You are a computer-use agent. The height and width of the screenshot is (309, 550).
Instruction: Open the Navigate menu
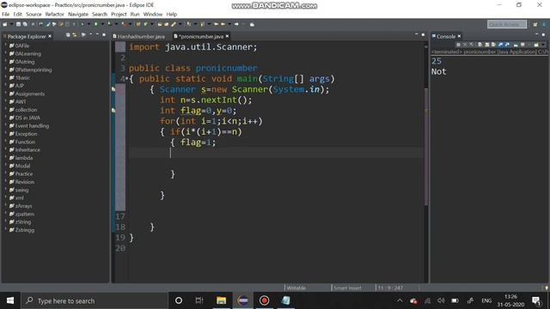pyautogui.click(x=78, y=14)
